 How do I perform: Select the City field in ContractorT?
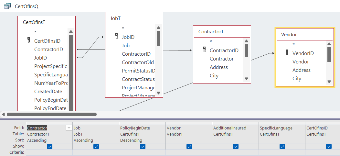pos(214,76)
